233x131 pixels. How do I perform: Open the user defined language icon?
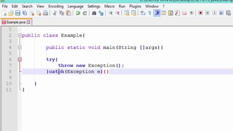[x=163, y=13]
